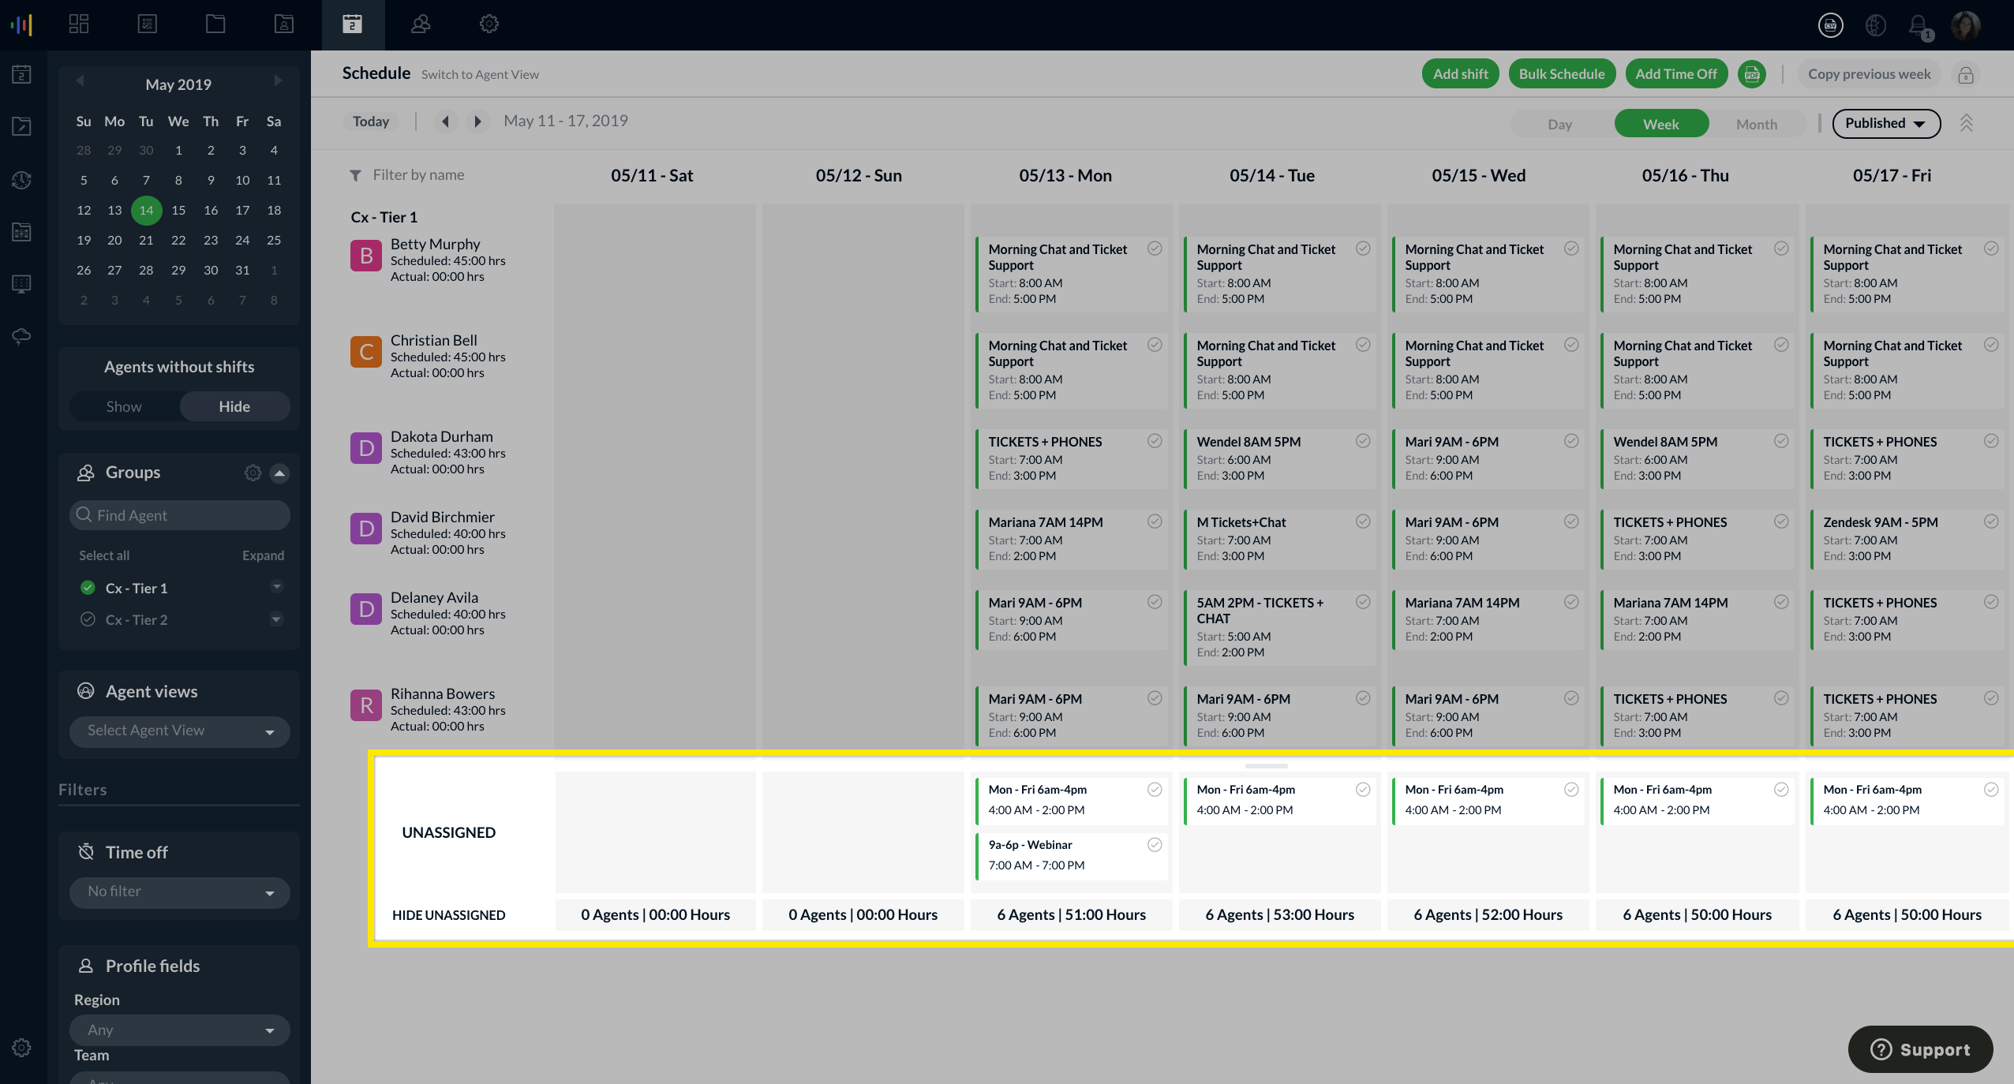Select unassigned 9a-6p Webinar shift check circle
Image resolution: width=2014 pixels, height=1084 pixels.
(1155, 845)
